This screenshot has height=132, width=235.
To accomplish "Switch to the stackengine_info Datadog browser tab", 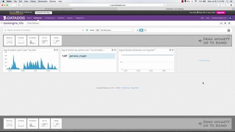I will tap(175, 9).
